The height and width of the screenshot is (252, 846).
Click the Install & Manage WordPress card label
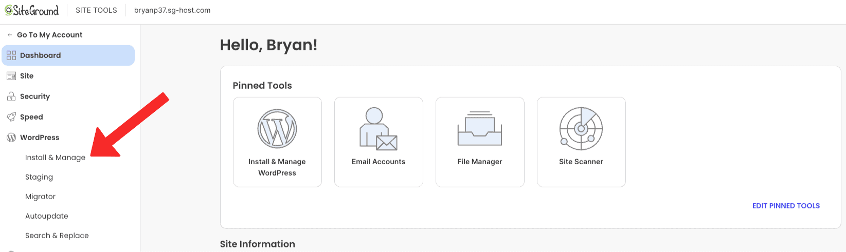[277, 167]
